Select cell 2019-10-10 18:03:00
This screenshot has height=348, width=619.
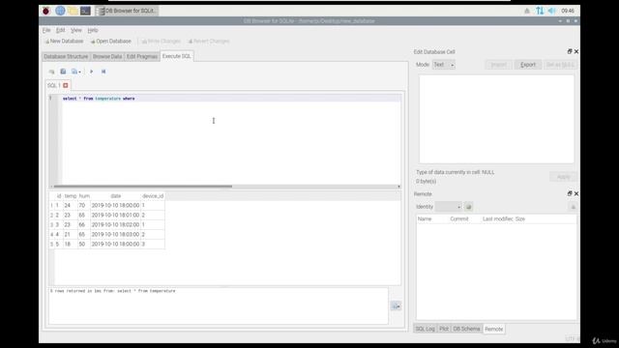[x=116, y=234]
